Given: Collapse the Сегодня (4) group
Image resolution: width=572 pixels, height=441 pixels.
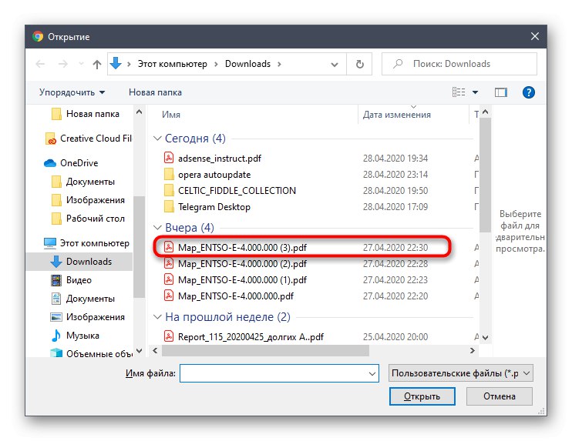Looking at the screenshot, I should pos(157,139).
